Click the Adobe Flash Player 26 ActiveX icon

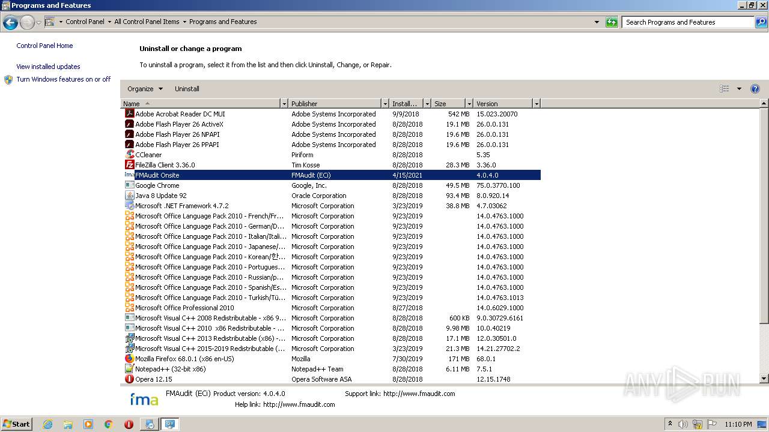click(x=129, y=124)
